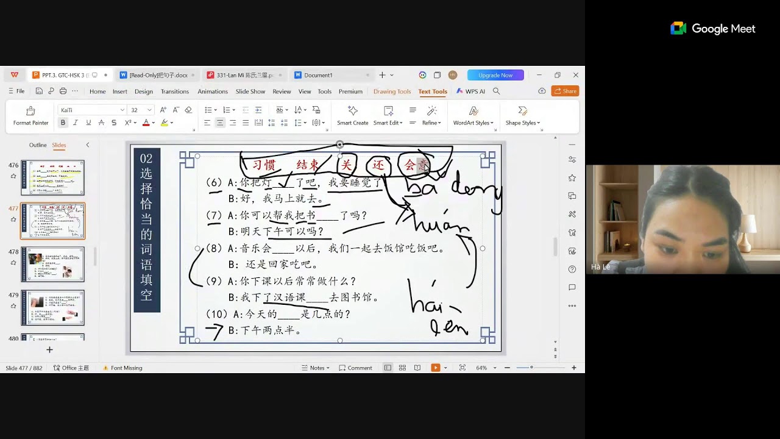Click the print icon in quick access

63,91
